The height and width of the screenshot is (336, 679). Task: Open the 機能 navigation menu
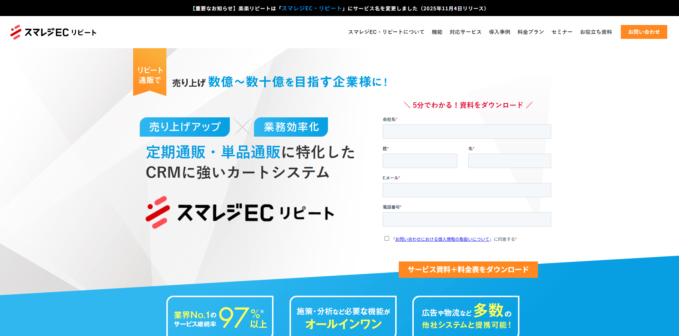click(x=437, y=32)
